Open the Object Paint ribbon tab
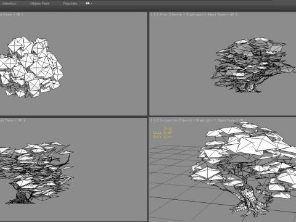Screen dimensions: 296x222 (39, 3)
